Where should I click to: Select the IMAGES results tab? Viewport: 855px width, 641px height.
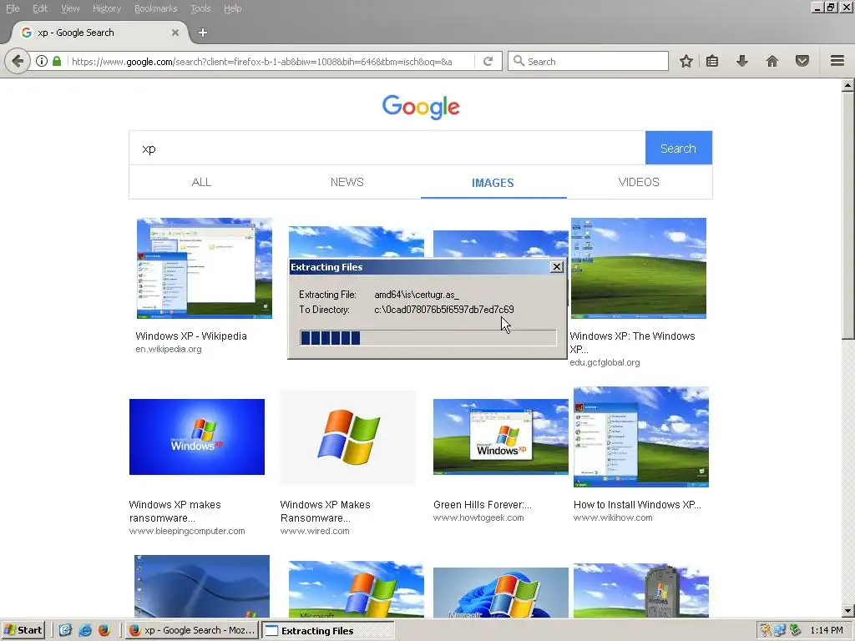(x=493, y=183)
